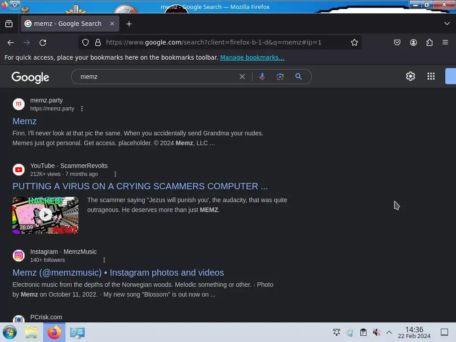
Task: Show the desktop with the tray button
Action: pyautogui.click(x=444, y=332)
